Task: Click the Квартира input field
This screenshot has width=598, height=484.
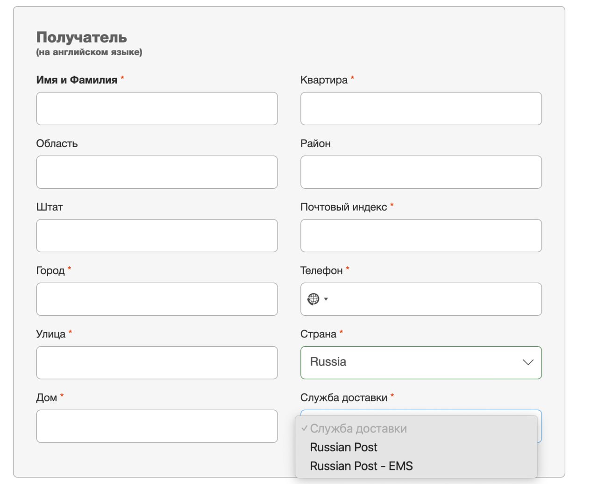Action: pos(421,108)
